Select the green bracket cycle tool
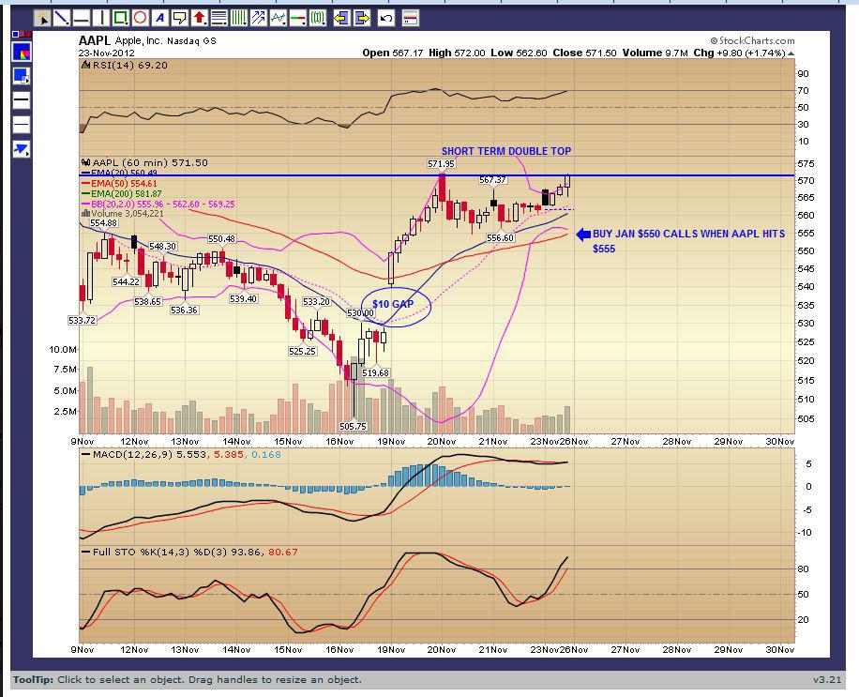Viewport: 859px width, 697px height. click(317, 19)
